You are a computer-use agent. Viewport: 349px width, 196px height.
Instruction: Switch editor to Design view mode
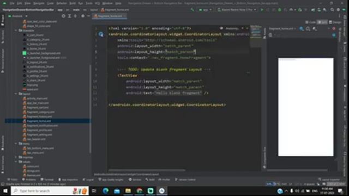coord(335,22)
